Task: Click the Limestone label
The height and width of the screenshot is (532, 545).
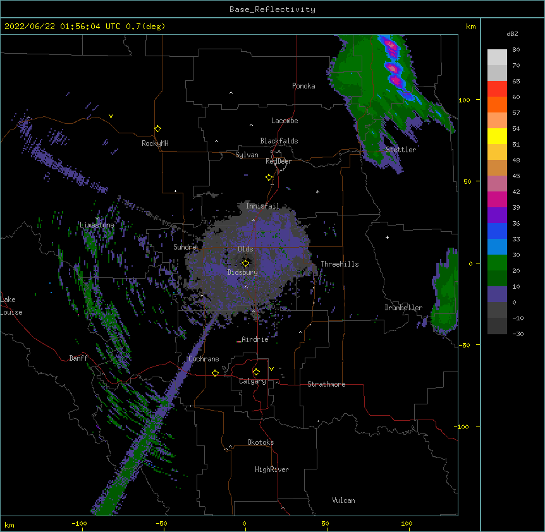Action: pos(97,225)
